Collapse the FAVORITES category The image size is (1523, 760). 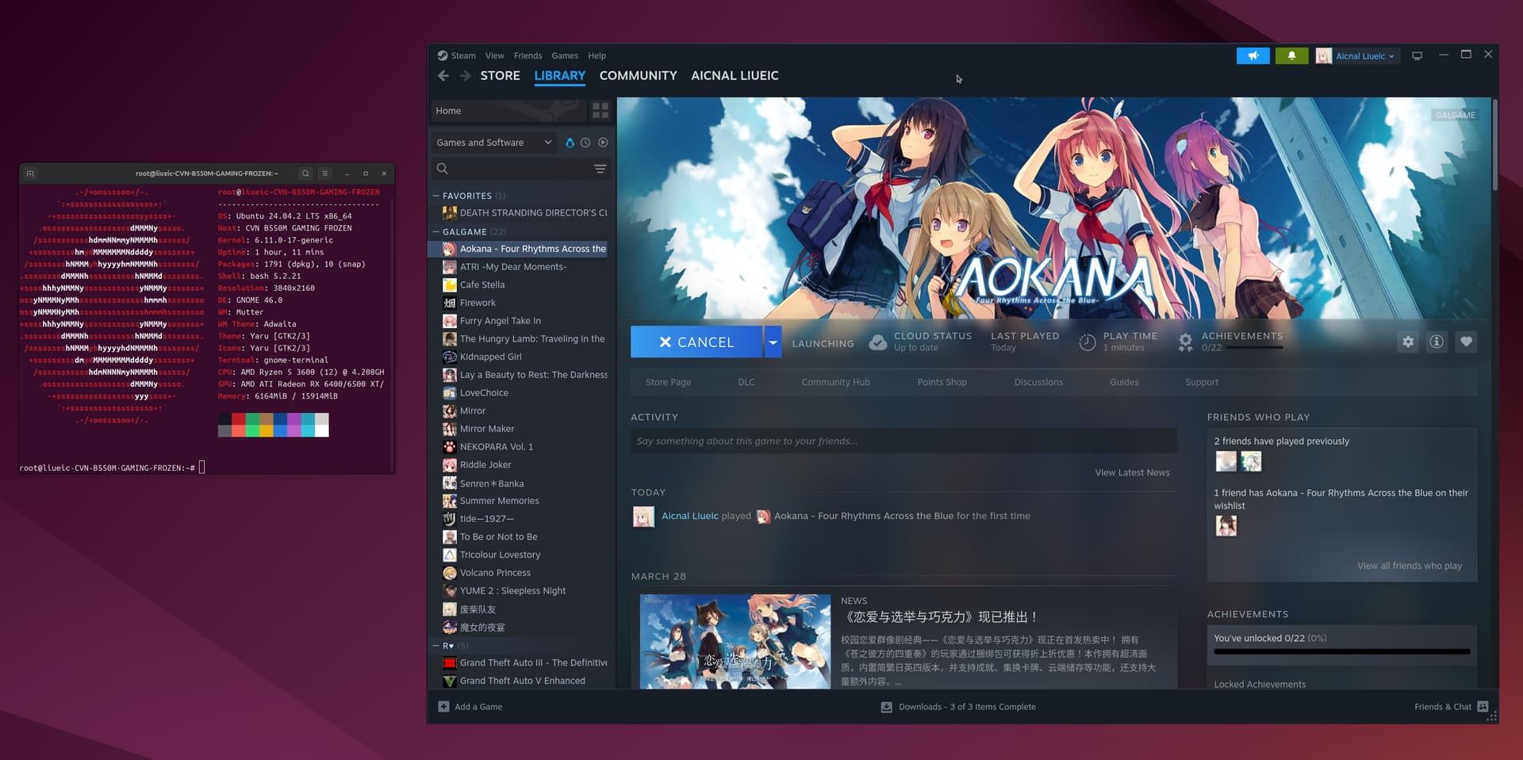coord(435,196)
